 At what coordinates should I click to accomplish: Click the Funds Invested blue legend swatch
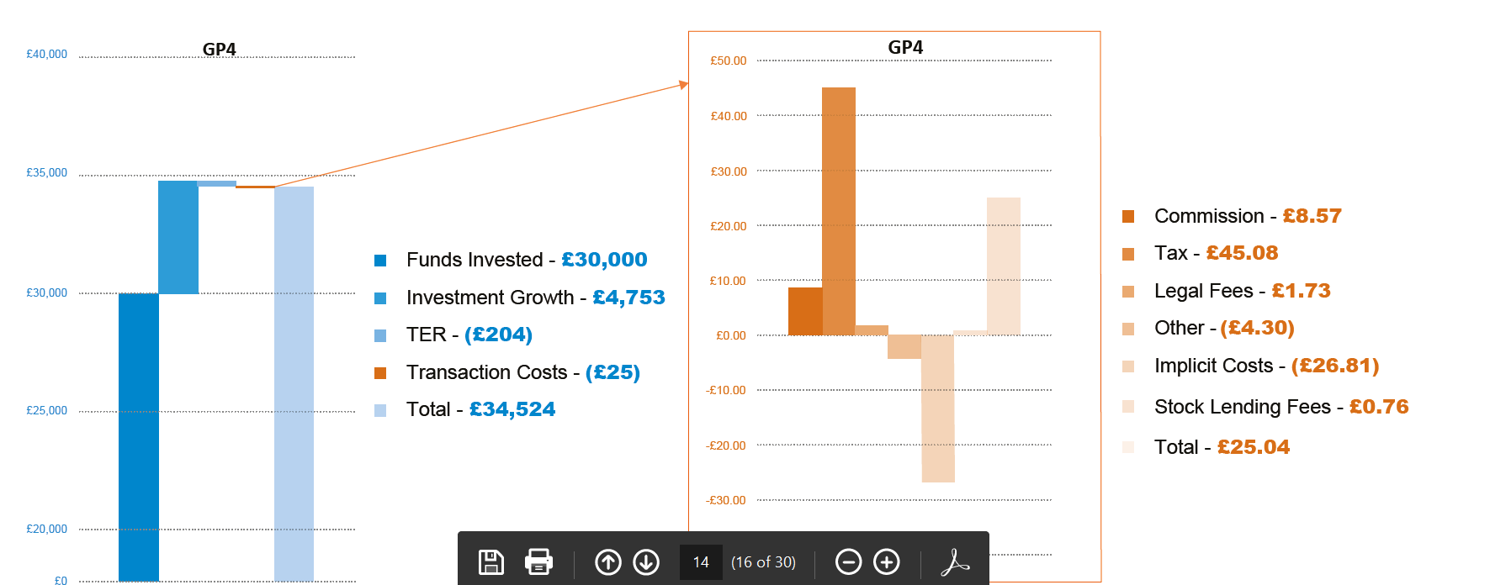[380, 261]
